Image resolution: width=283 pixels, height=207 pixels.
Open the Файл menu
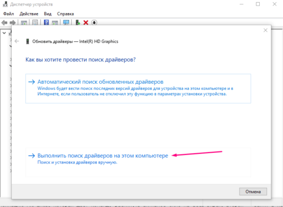click(x=8, y=14)
